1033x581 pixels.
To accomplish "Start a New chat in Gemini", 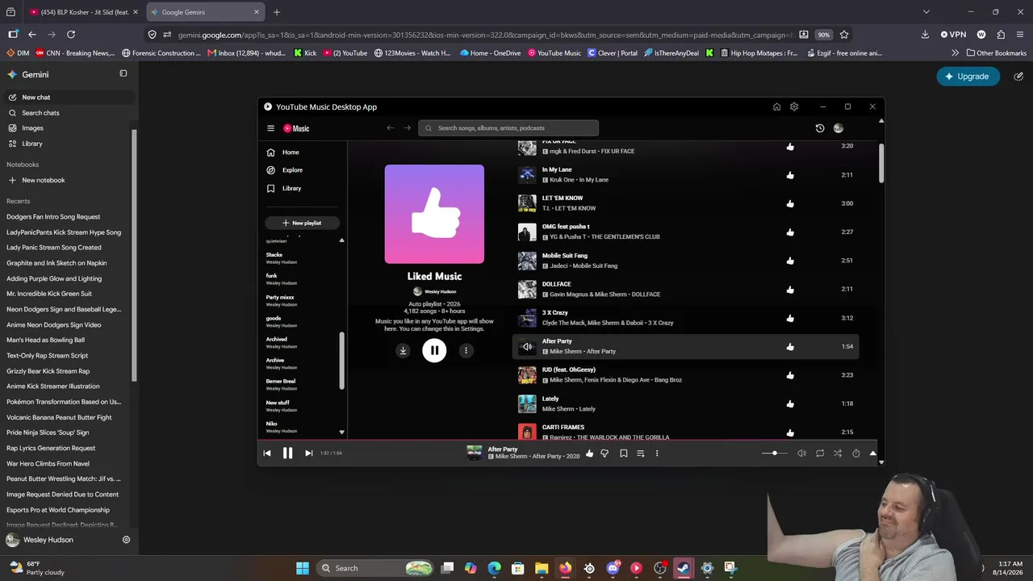I will 68,98.
